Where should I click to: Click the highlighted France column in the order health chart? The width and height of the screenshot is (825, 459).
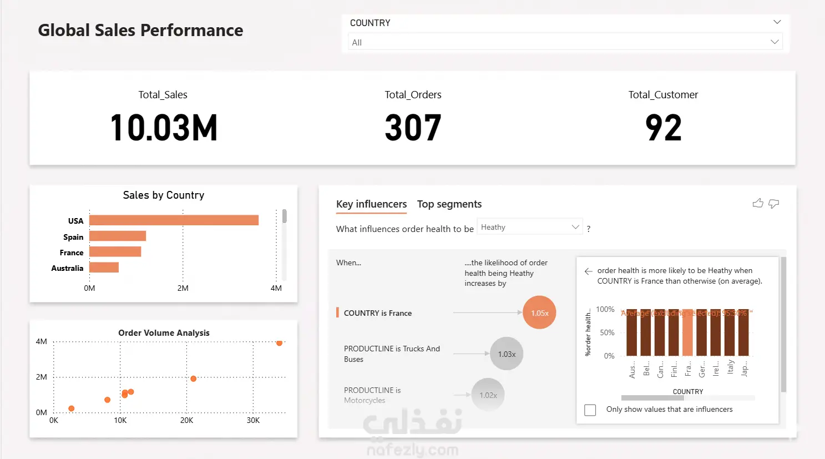(x=687, y=332)
